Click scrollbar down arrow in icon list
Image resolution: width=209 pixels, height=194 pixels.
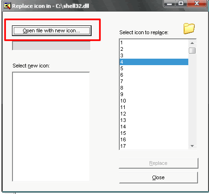click(x=192, y=146)
